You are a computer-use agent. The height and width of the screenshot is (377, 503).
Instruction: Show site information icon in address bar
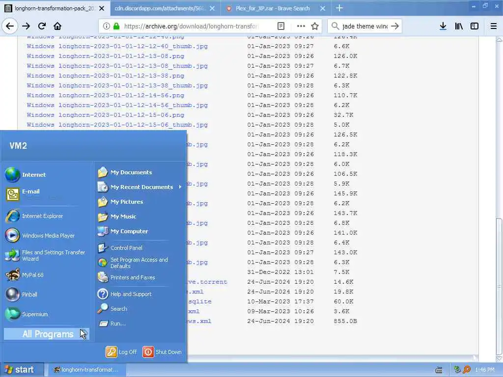click(106, 27)
